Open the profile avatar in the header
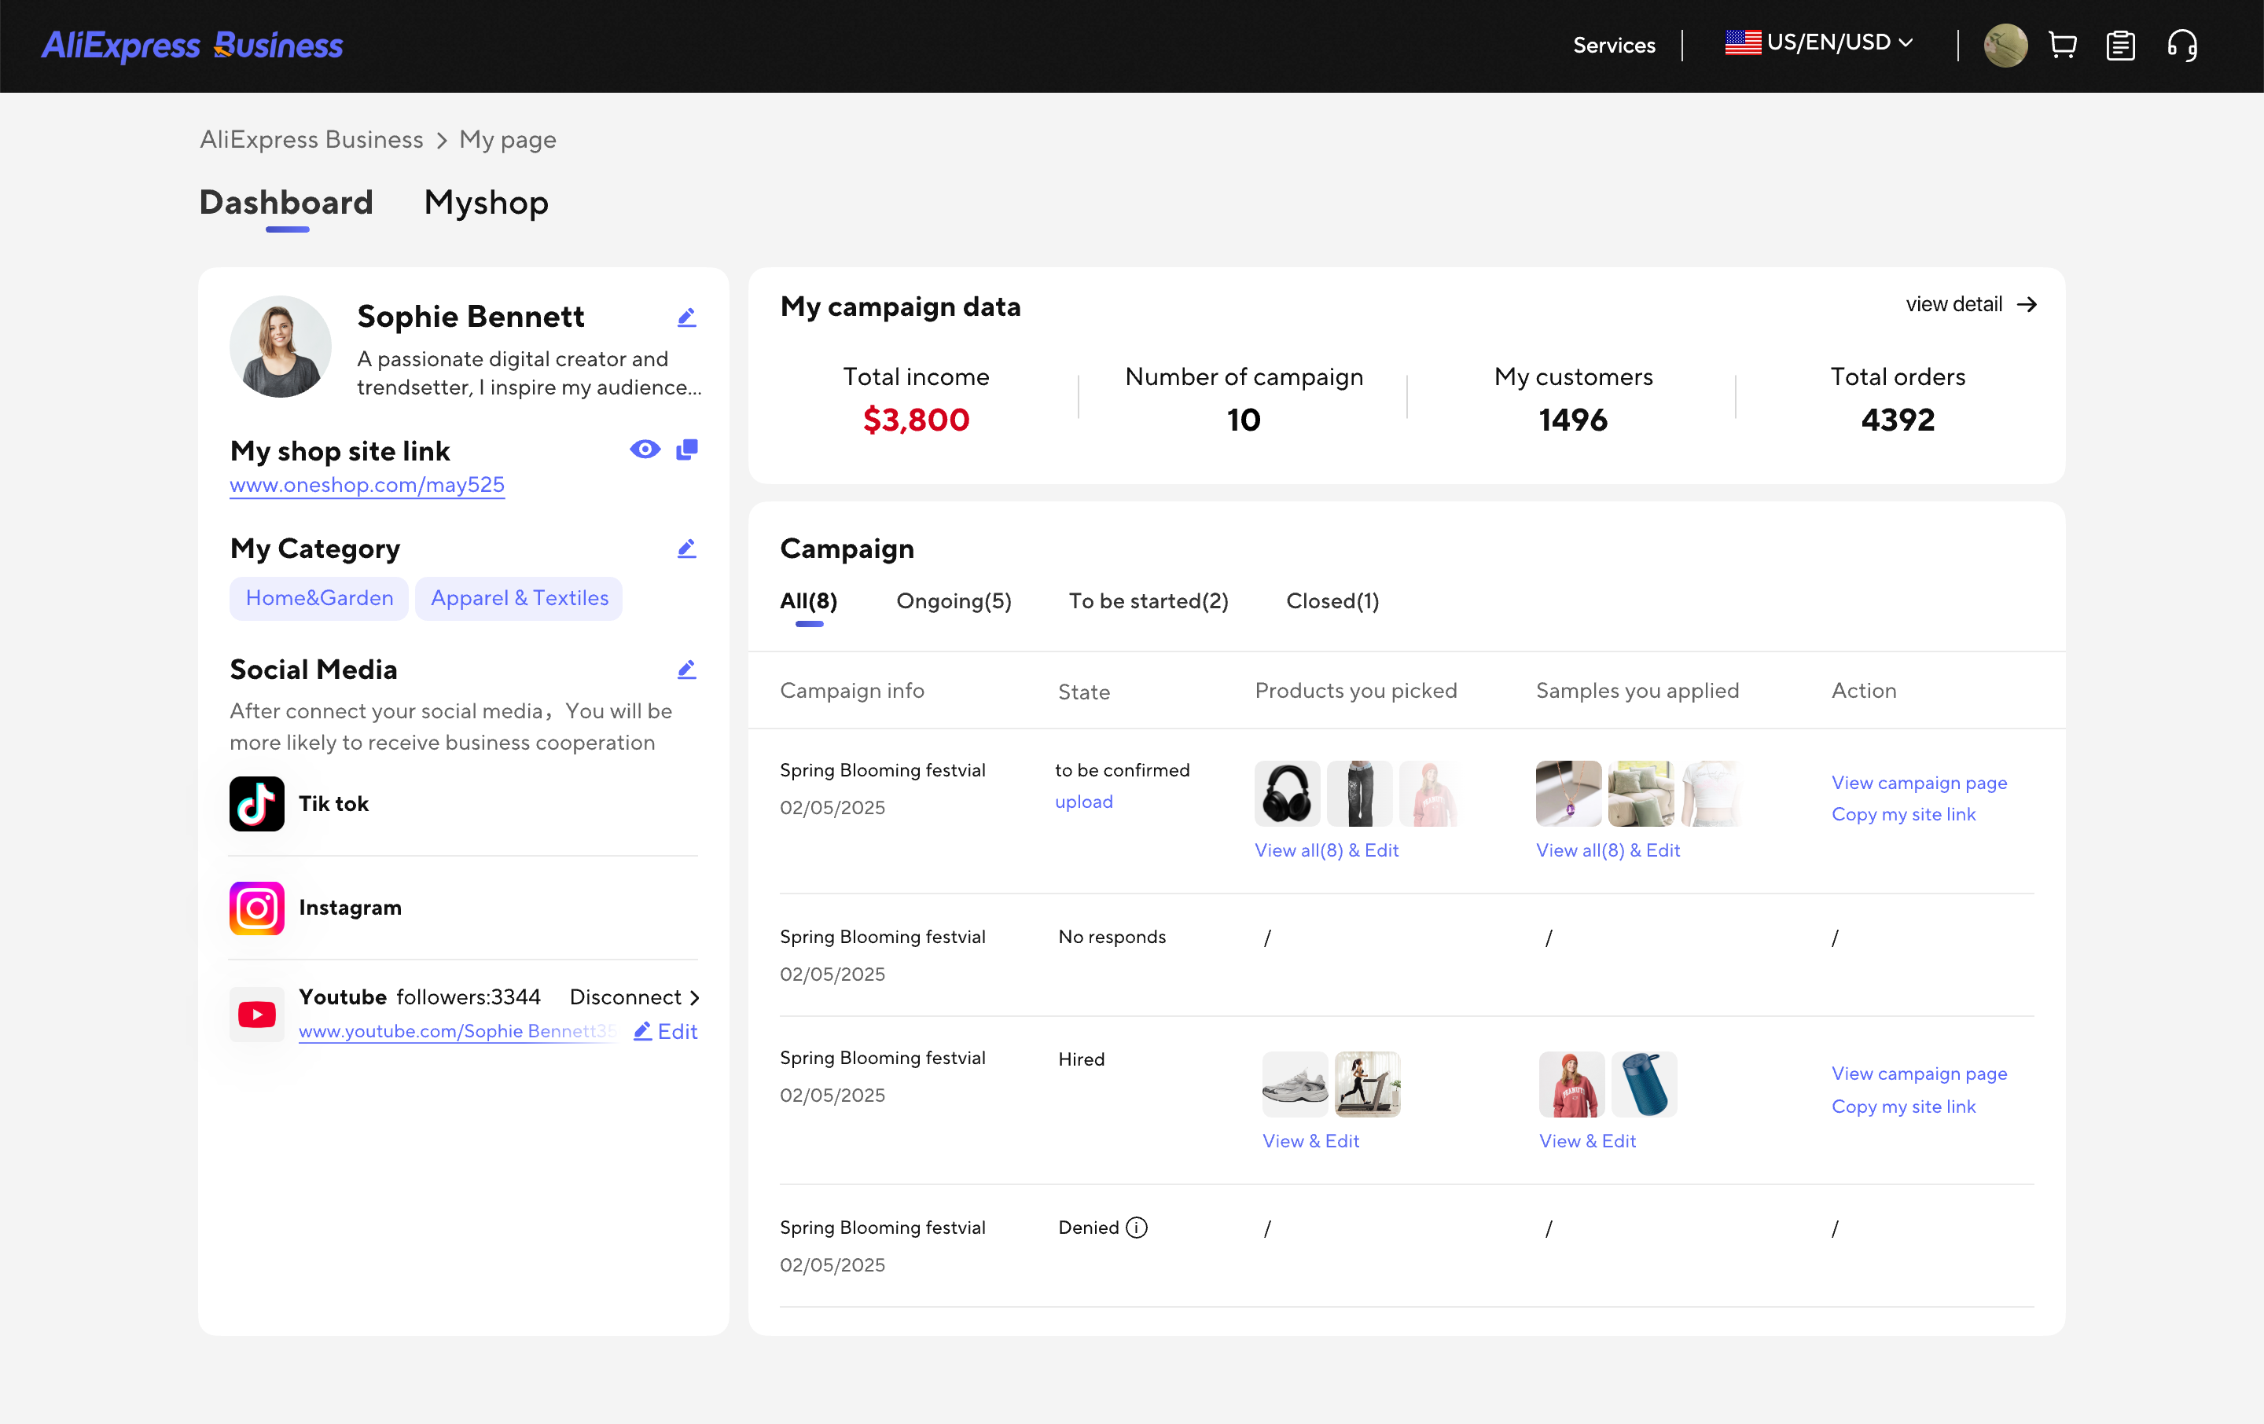This screenshot has height=1424, width=2264. pos(2005,44)
